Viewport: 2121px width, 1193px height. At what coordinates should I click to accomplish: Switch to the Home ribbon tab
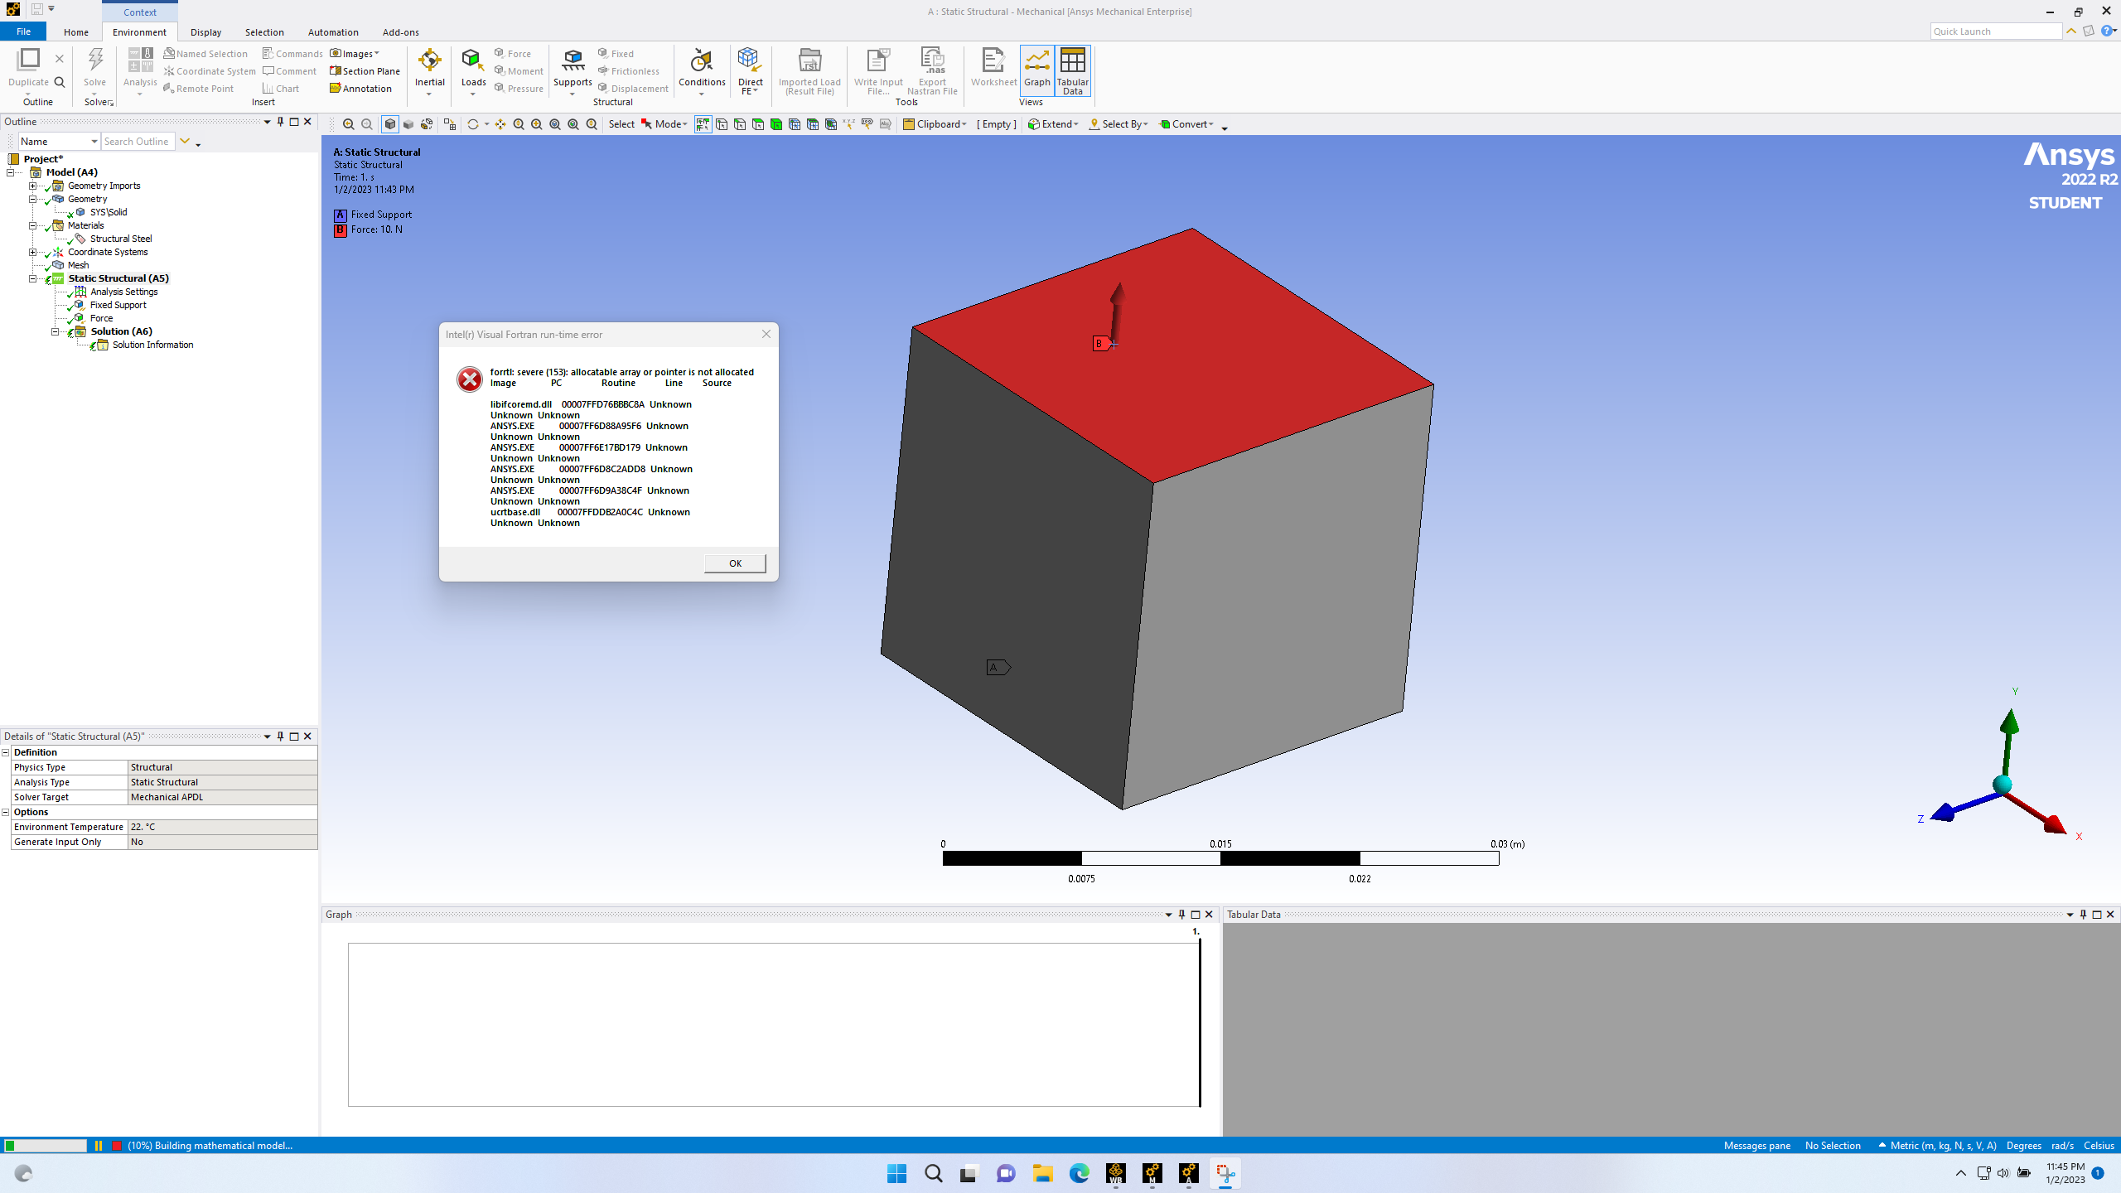point(76,32)
